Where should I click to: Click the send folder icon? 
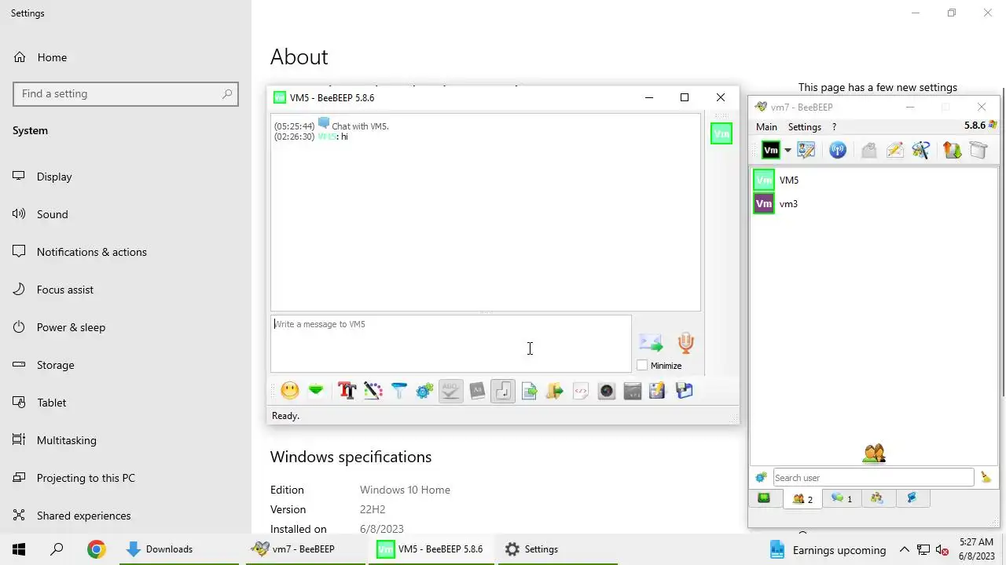point(555,391)
